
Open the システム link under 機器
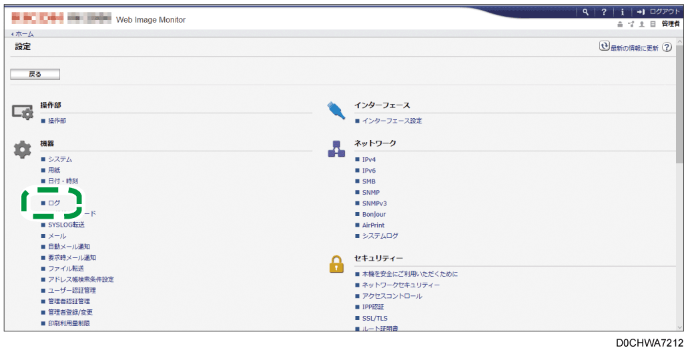coord(60,159)
